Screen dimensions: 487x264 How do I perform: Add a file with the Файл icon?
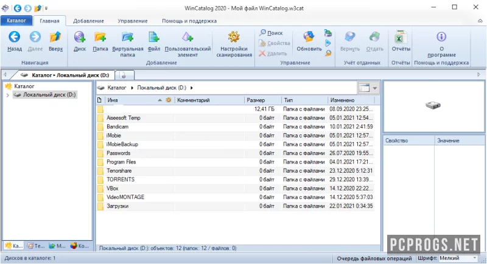point(154,37)
